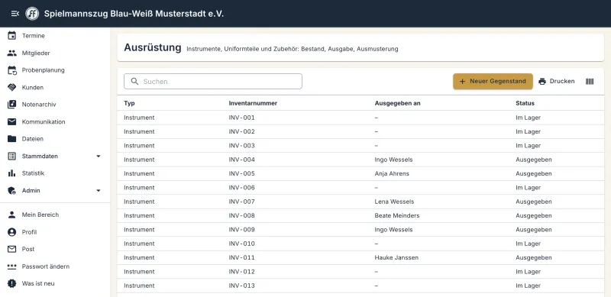
Task: Click Beate Meinders in the table
Action: [x=397, y=215]
